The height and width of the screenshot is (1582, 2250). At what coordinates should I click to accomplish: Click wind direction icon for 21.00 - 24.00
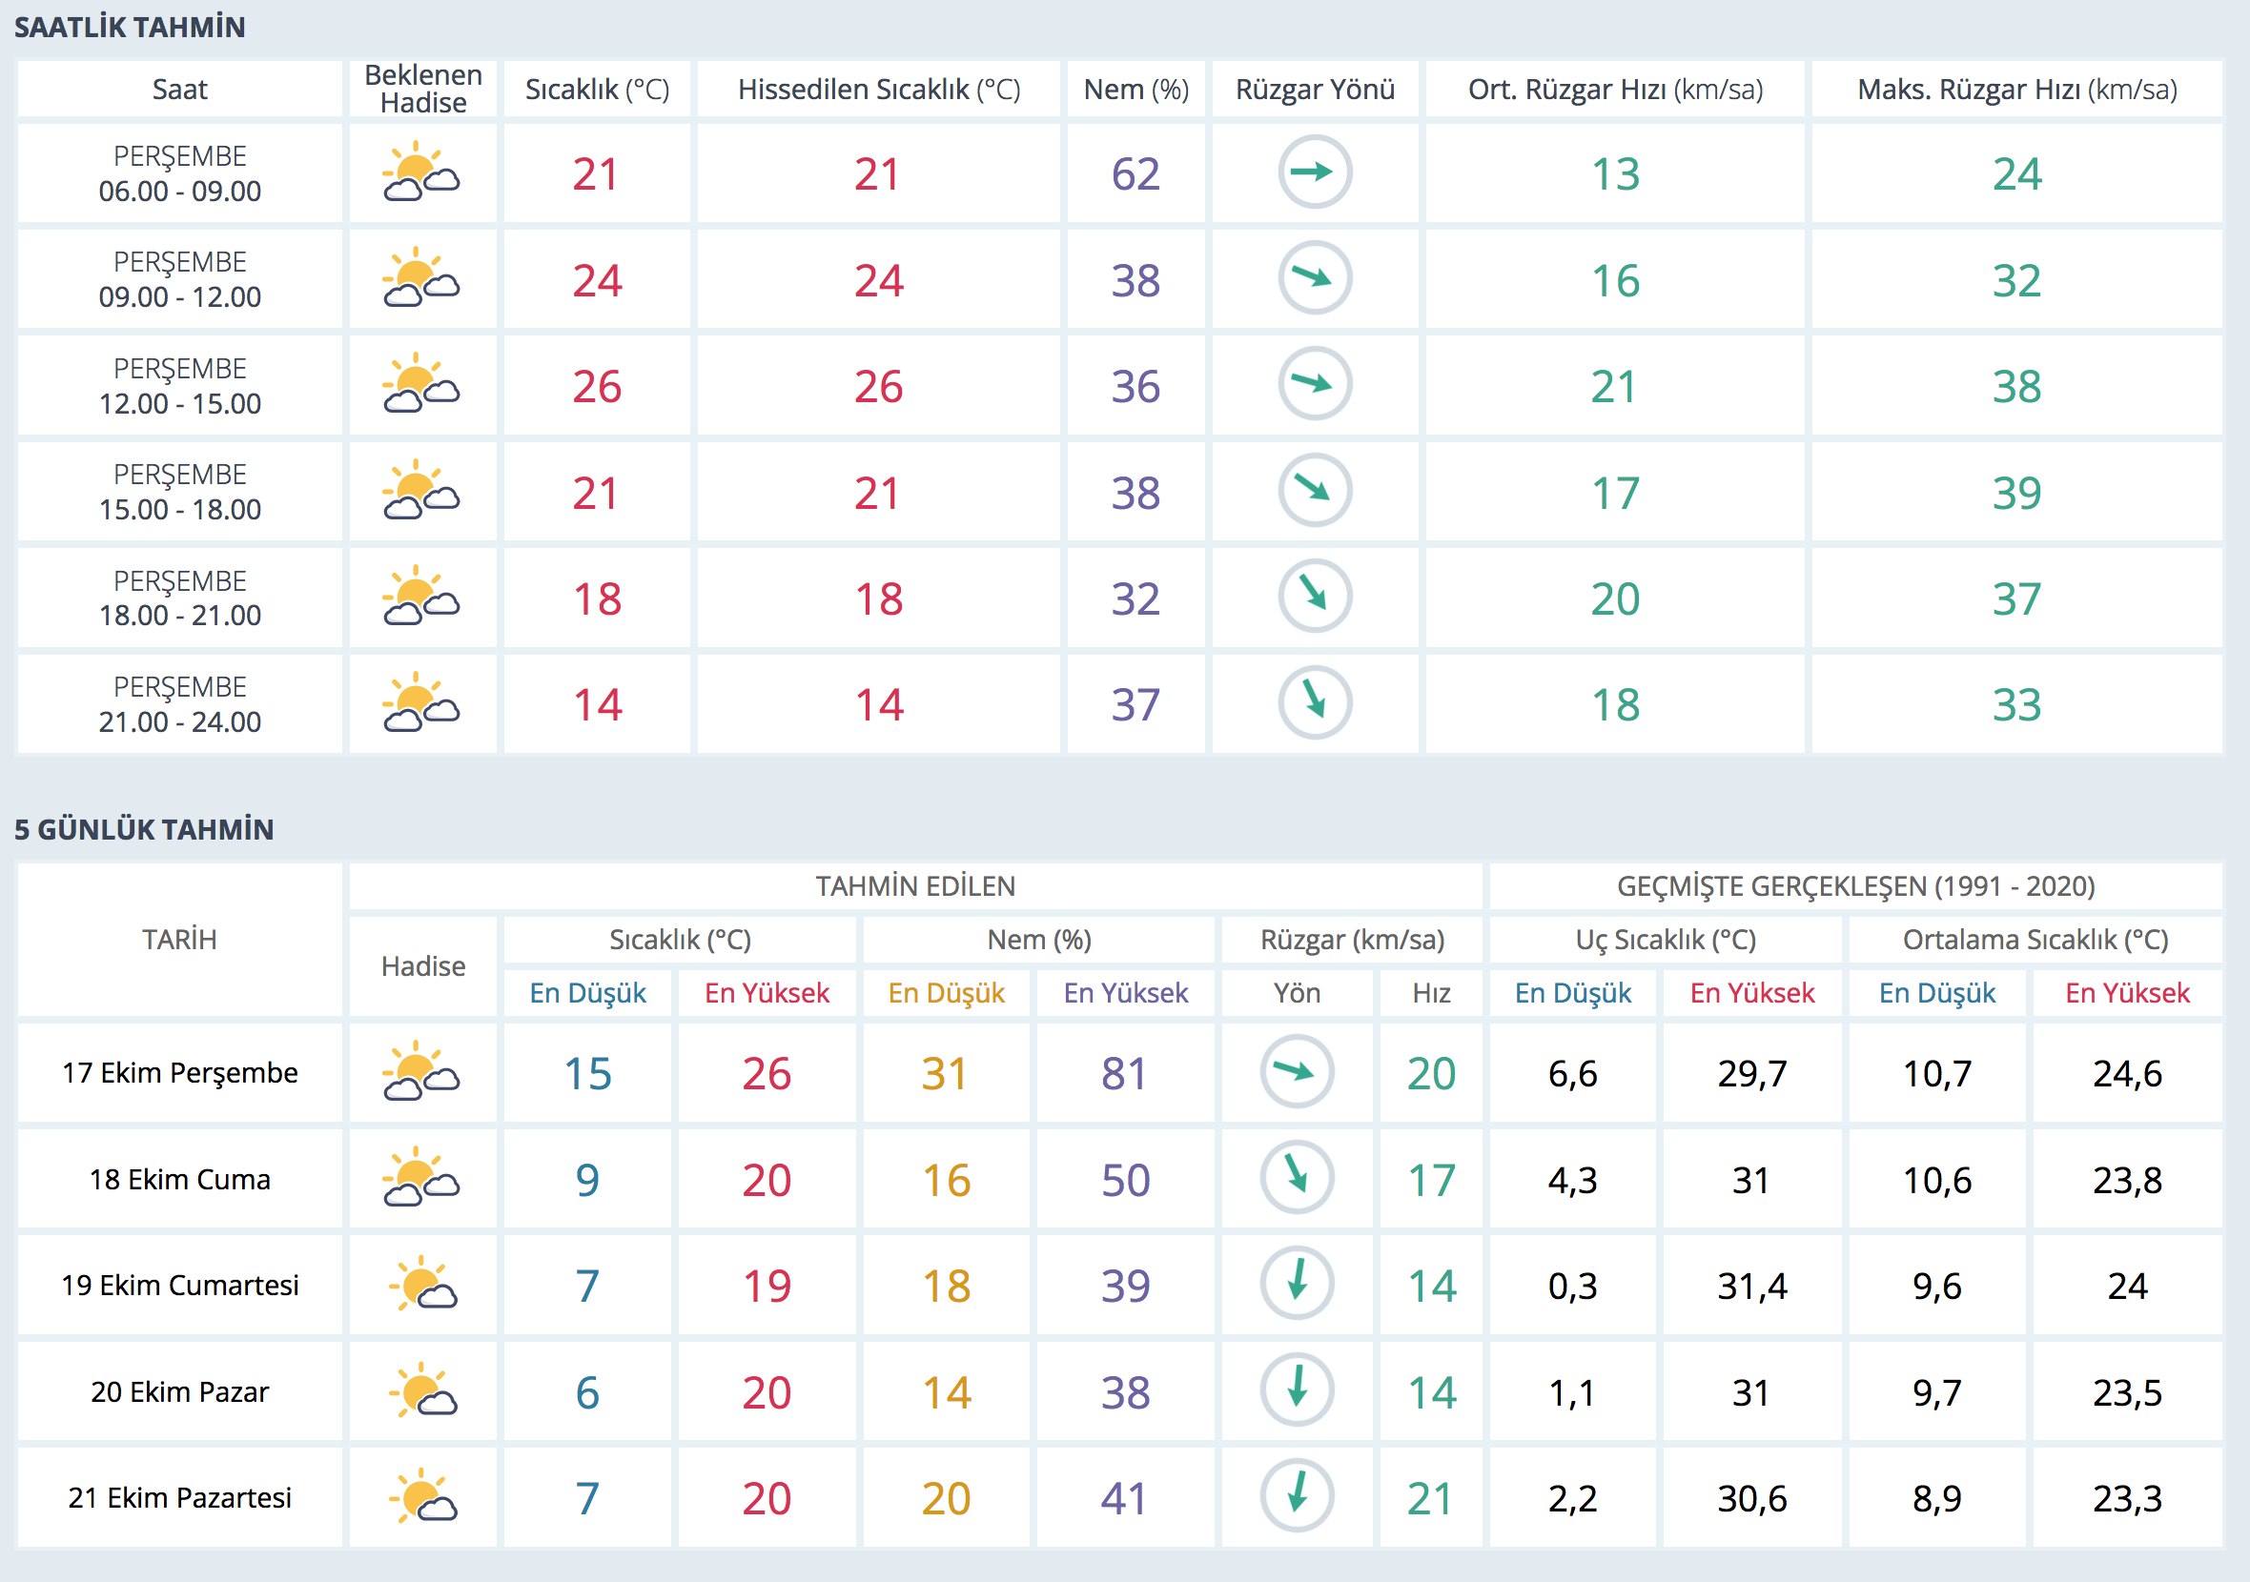[1315, 703]
